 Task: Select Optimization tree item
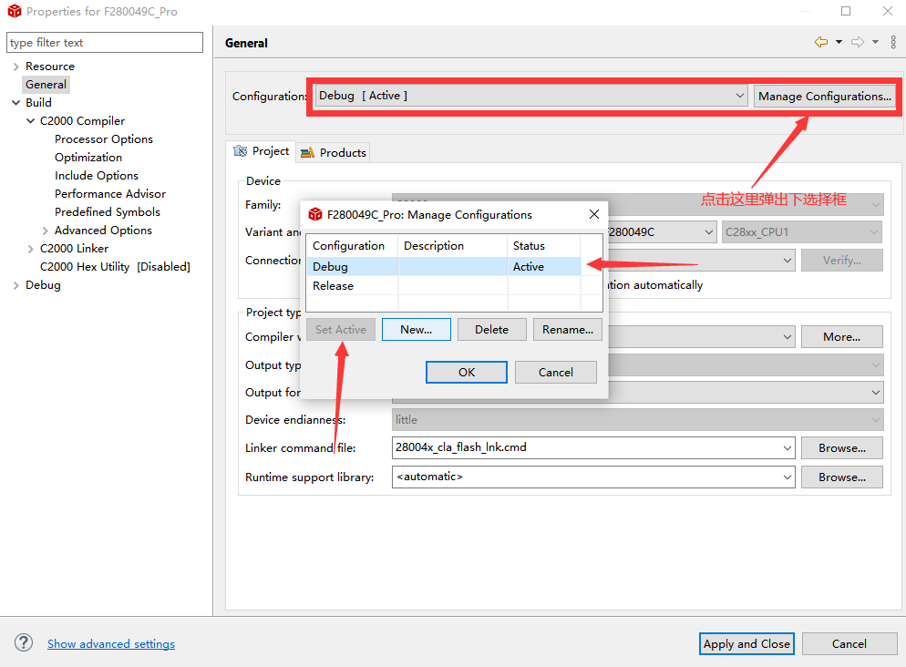(88, 157)
